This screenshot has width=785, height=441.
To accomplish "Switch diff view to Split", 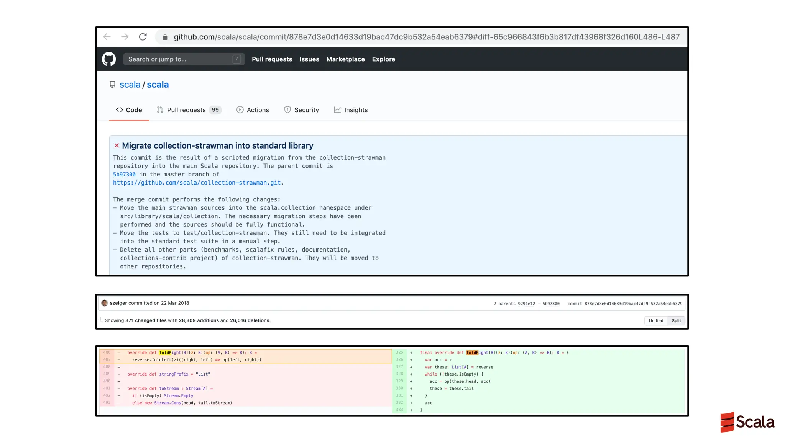I will (676, 321).
